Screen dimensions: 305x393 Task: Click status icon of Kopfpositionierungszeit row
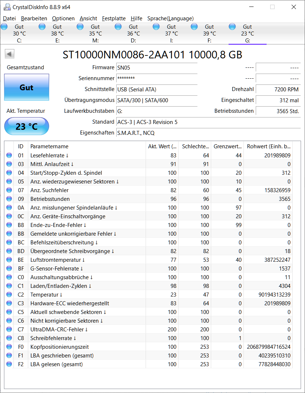coord(9,347)
